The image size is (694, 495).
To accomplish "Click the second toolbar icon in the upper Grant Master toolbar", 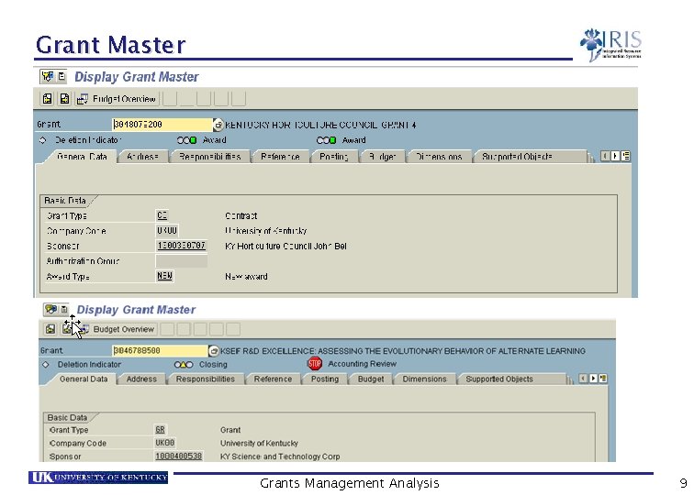I will 64,99.
